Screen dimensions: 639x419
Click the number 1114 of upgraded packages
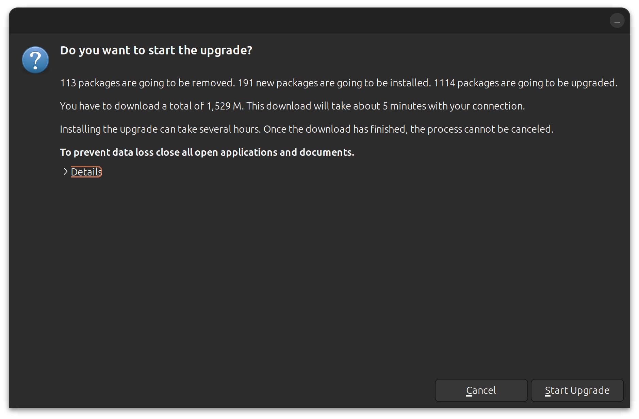tap(444, 83)
